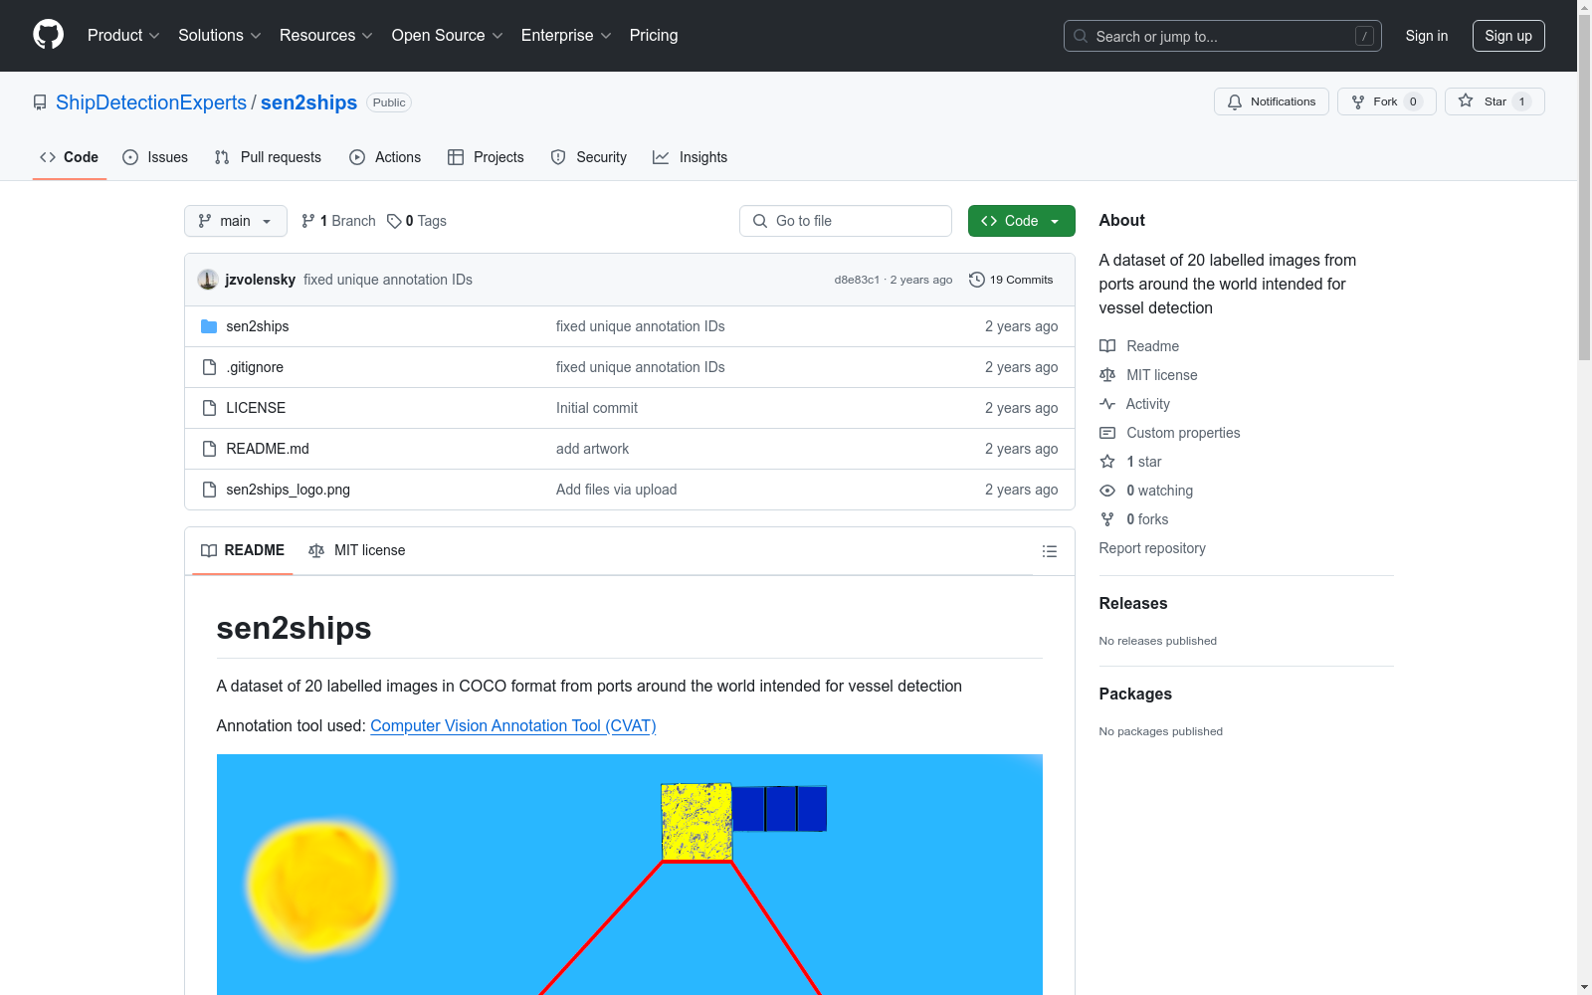Click the LICENSE file icon
Viewport: 1592px width, 995px height.
click(209, 408)
